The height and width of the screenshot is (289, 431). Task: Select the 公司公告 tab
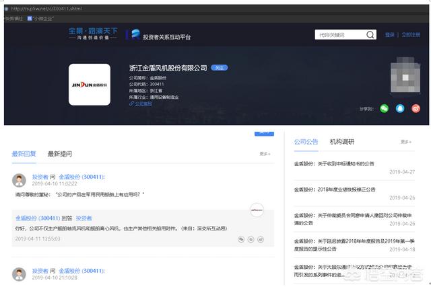click(306, 142)
